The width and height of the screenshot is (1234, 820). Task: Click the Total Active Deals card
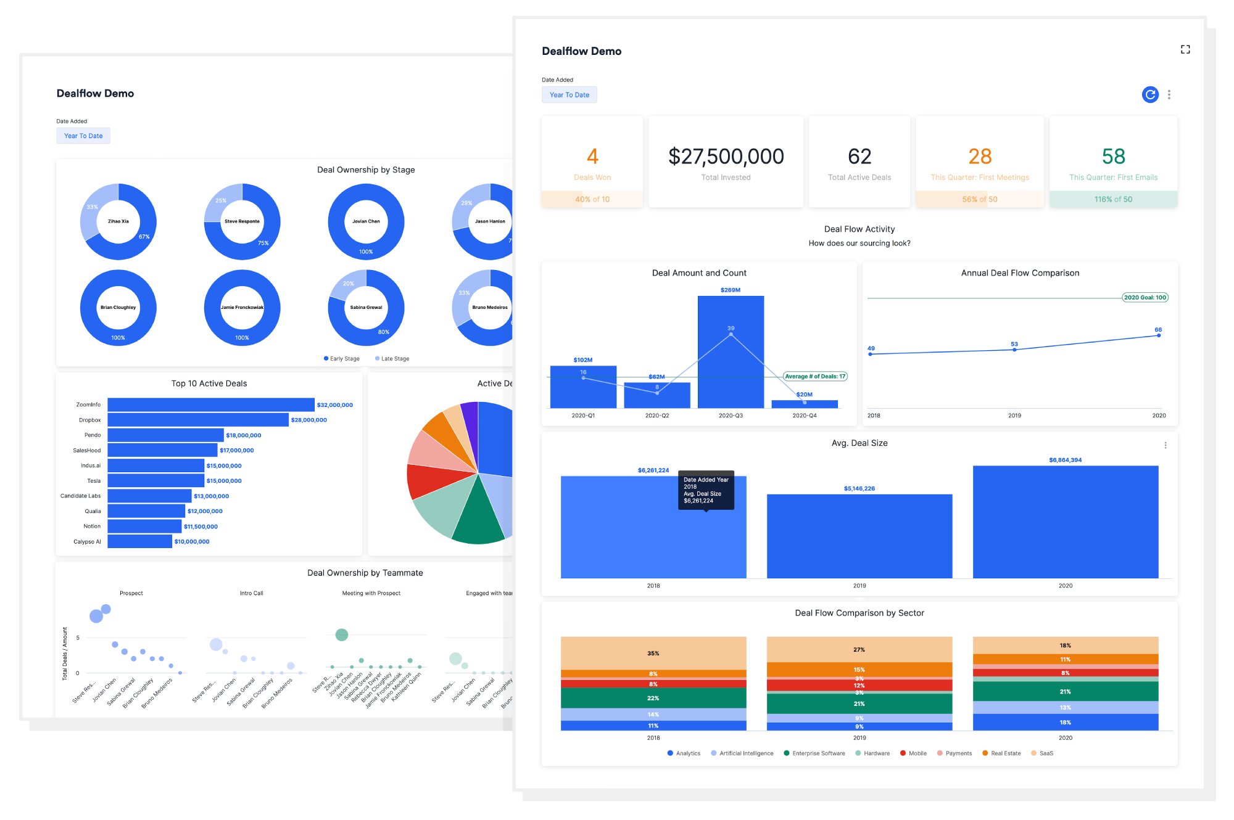(859, 162)
